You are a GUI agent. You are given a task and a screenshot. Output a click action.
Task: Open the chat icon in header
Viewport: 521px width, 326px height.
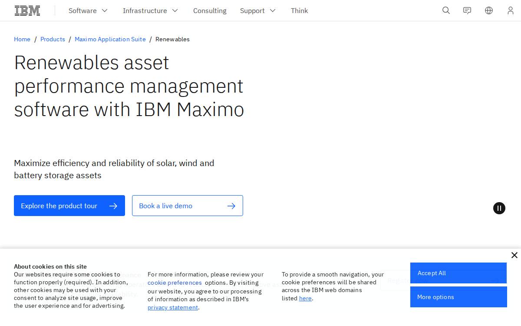[x=467, y=10]
